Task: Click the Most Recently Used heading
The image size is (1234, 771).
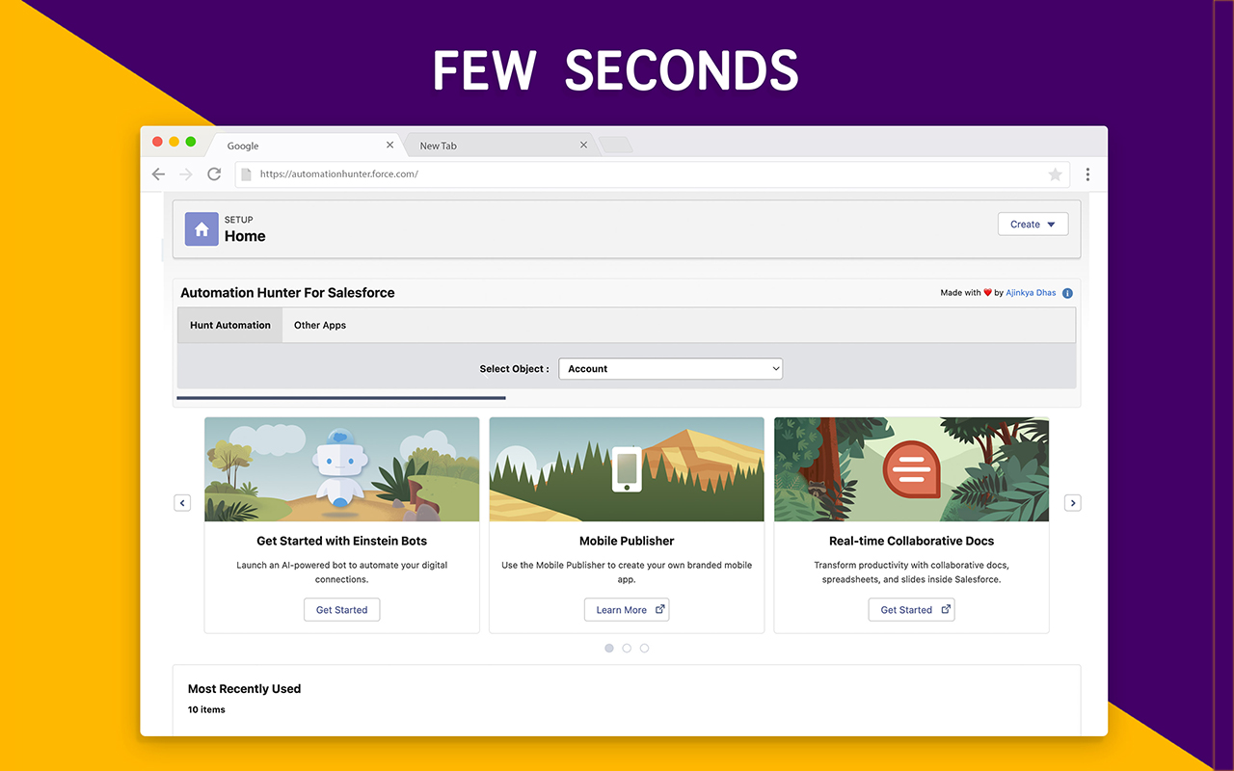Action: tap(245, 689)
